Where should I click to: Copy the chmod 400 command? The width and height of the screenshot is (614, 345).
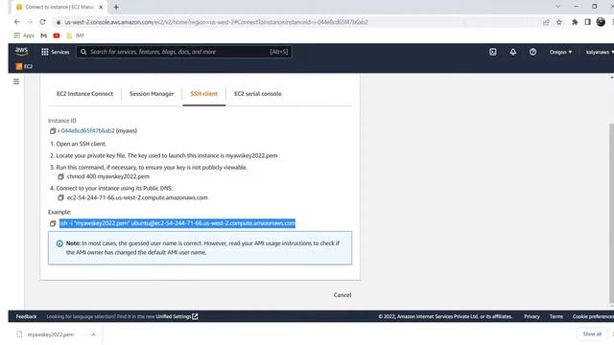[x=60, y=176]
